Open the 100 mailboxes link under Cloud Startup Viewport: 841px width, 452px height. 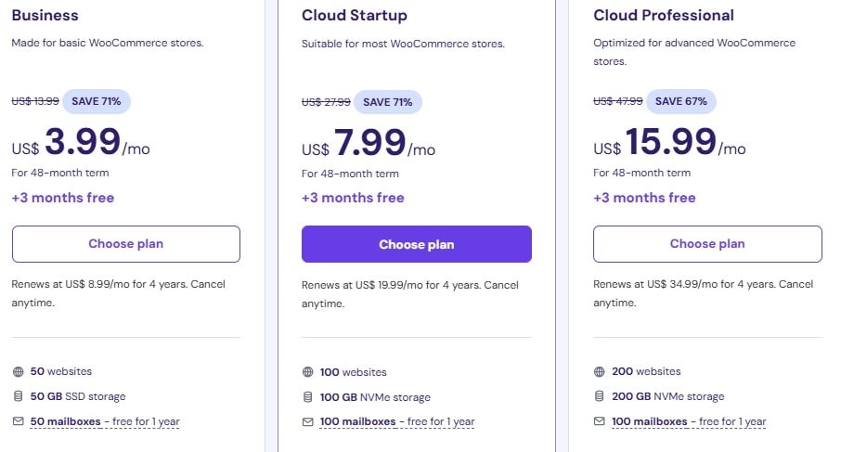point(357,422)
